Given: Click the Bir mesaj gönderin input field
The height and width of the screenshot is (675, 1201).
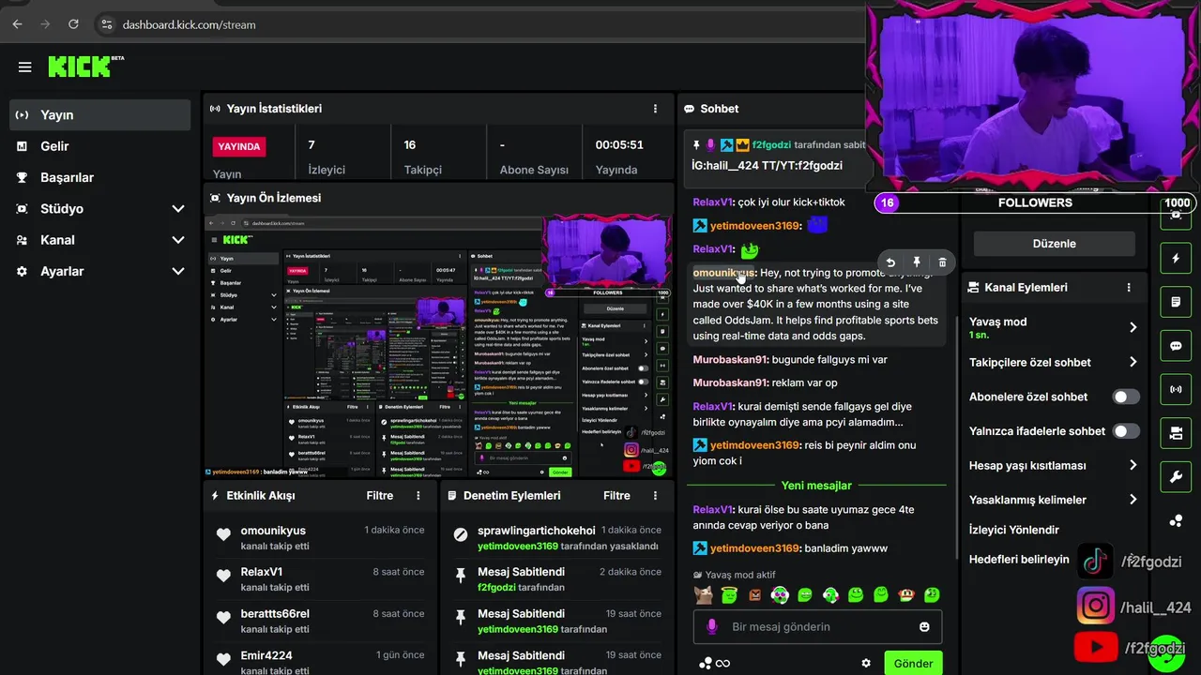Looking at the screenshot, I should coord(817,626).
